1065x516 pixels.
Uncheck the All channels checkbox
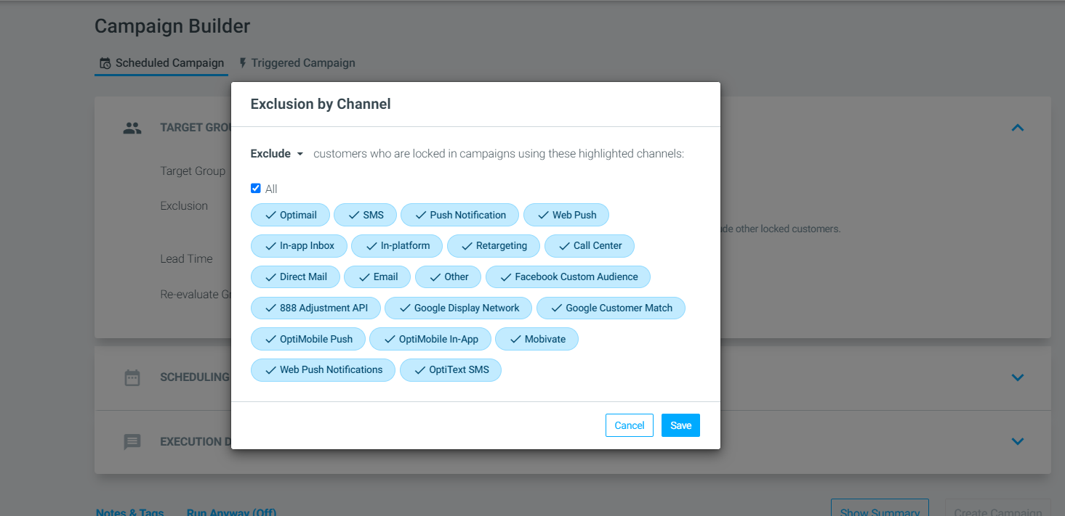pyautogui.click(x=256, y=189)
